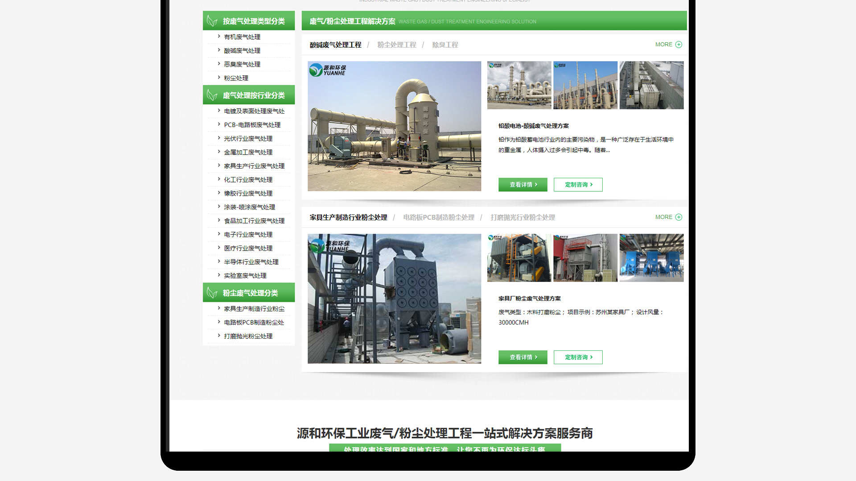
Task: Open red dust equipment thumbnail
Action: [585, 258]
